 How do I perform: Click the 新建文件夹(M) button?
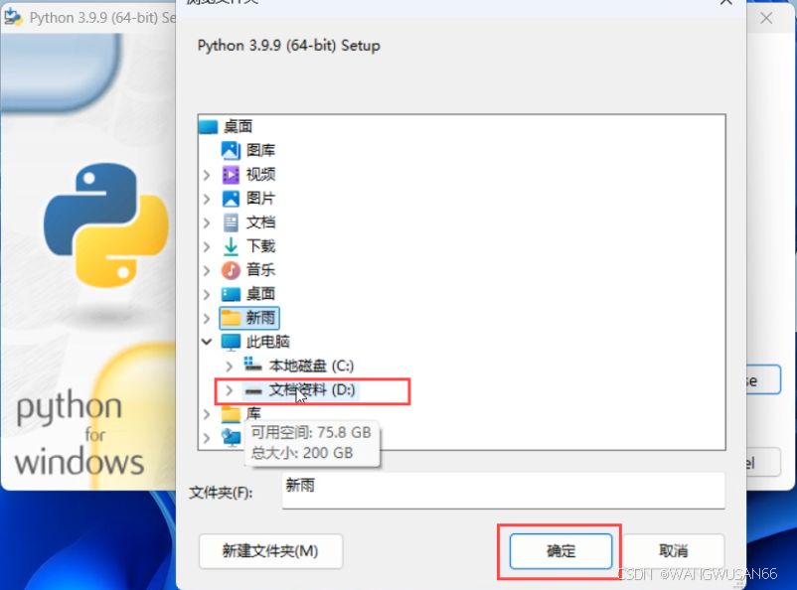click(x=271, y=551)
